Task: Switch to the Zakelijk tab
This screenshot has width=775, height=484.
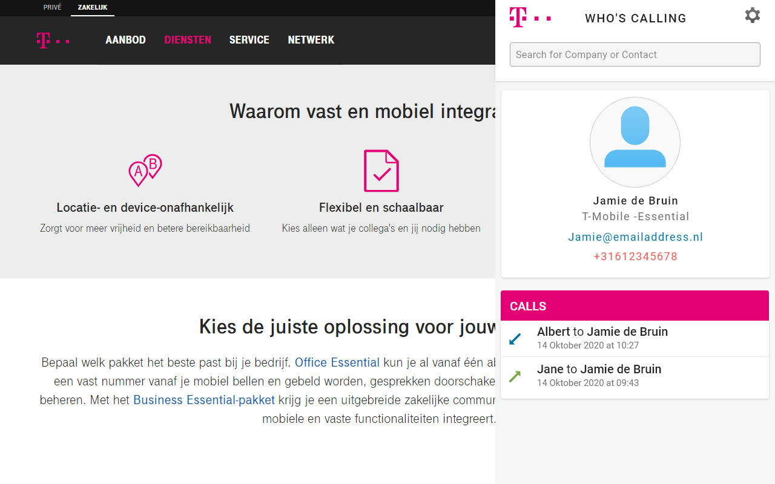Action: coord(93,8)
